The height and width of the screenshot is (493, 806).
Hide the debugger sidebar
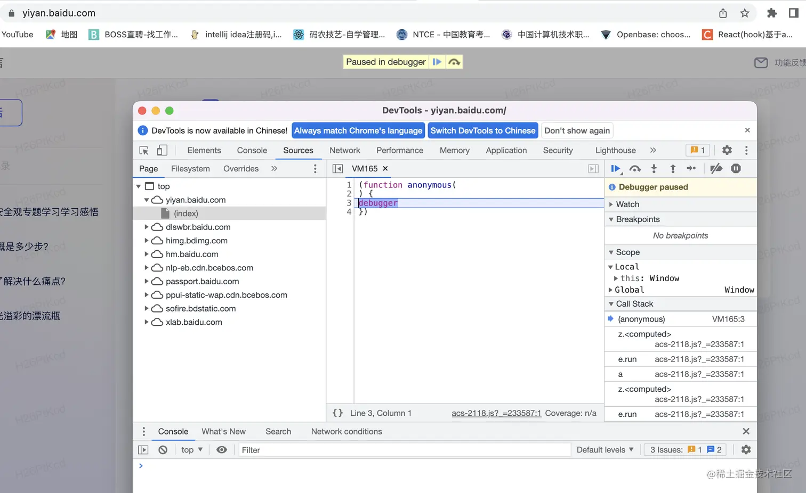[593, 169]
